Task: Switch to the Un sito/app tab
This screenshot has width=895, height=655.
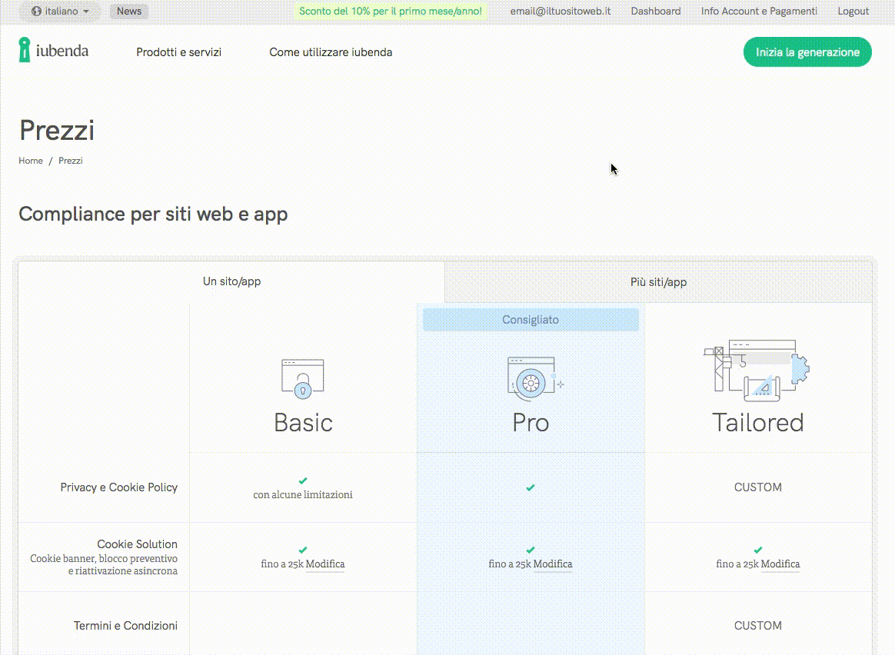Action: (231, 281)
